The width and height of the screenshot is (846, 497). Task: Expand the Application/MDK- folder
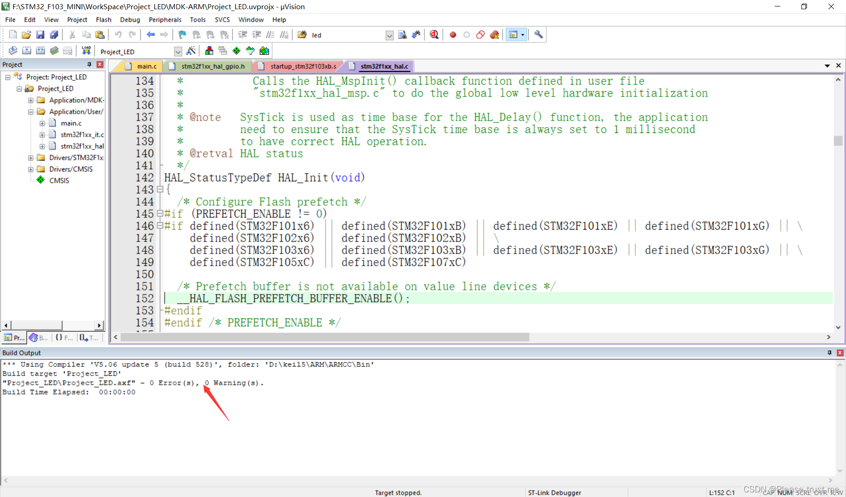30,100
